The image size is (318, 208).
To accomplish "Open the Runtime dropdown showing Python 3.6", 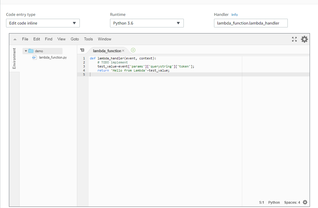I will pos(147,23).
